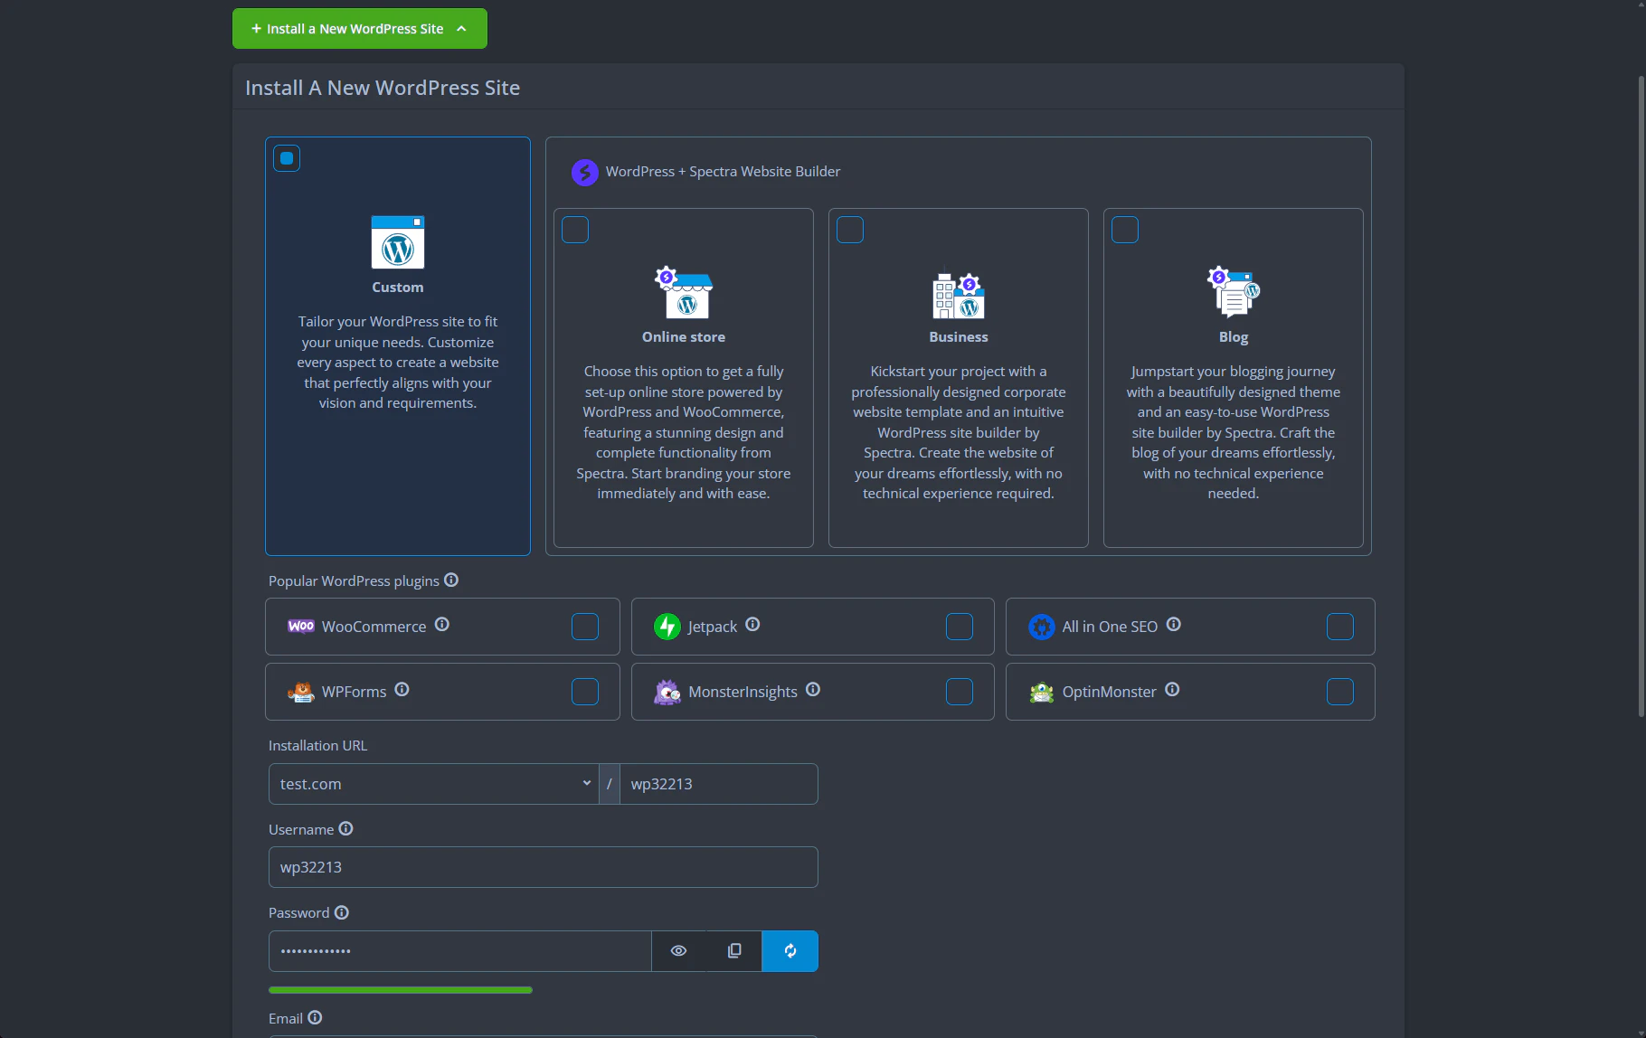Select the Online store template checkbox

(x=575, y=230)
